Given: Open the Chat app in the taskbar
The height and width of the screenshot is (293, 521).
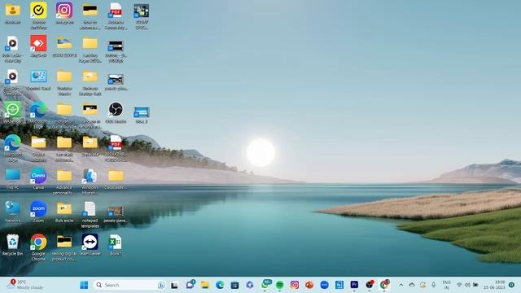Looking at the screenshot, I should click(x=190, y=285).
